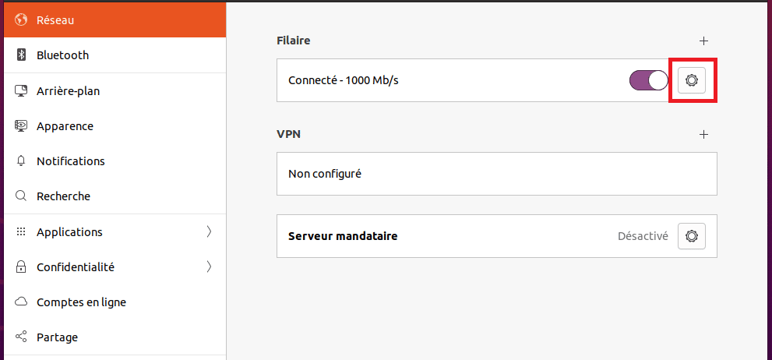Add a new Filaire connection with plus
This screenshot has height=360, width=772.
[x=704, y=41]
